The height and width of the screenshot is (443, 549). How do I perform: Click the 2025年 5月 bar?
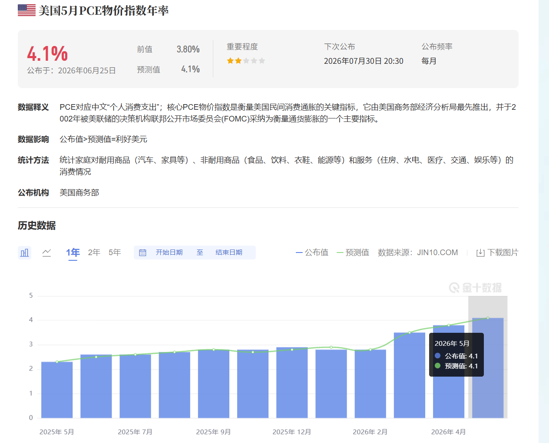coord(57,390)
